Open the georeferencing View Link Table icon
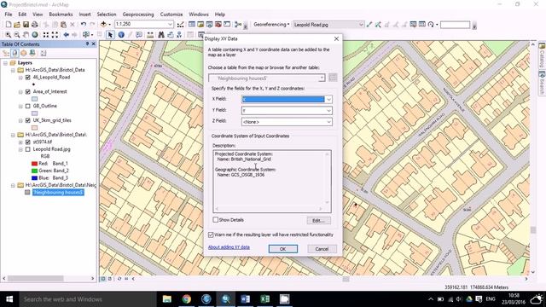This screenshot has height=307, width=546. pos(422,25)
